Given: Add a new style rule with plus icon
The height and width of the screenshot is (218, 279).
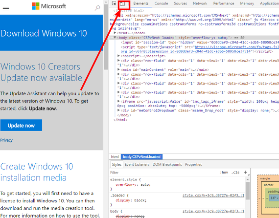Looking at the screenshot, I should point(245,172).
